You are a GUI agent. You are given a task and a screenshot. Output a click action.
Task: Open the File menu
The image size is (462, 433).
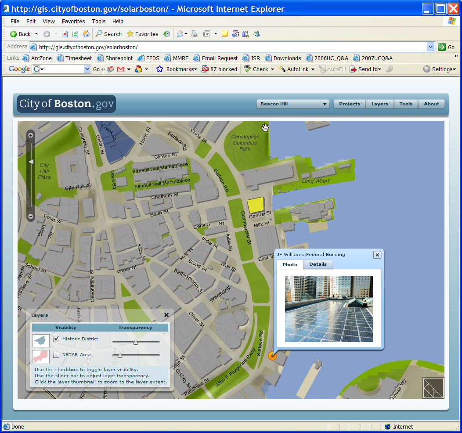click(x=15, y=22)
